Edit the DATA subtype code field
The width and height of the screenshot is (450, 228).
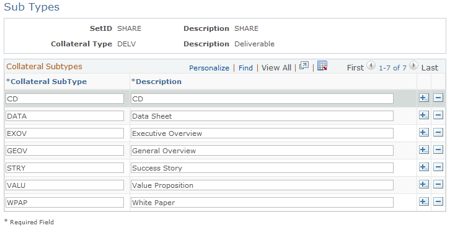click(x=64, y=116)
